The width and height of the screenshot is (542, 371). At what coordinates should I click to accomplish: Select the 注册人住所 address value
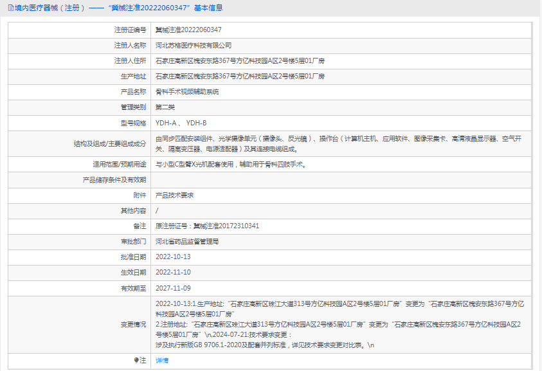tap(240, 61)
